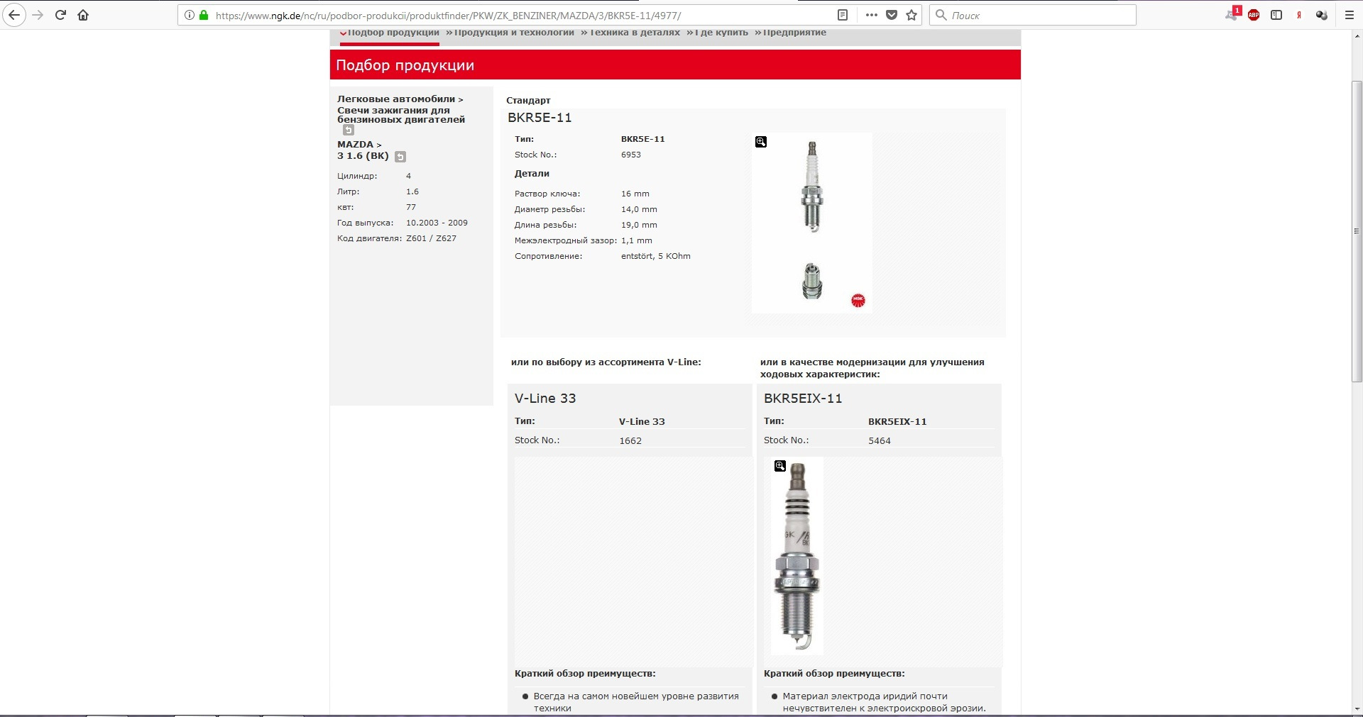Click the BKR5EIX-11 product heading

(803, 399)
